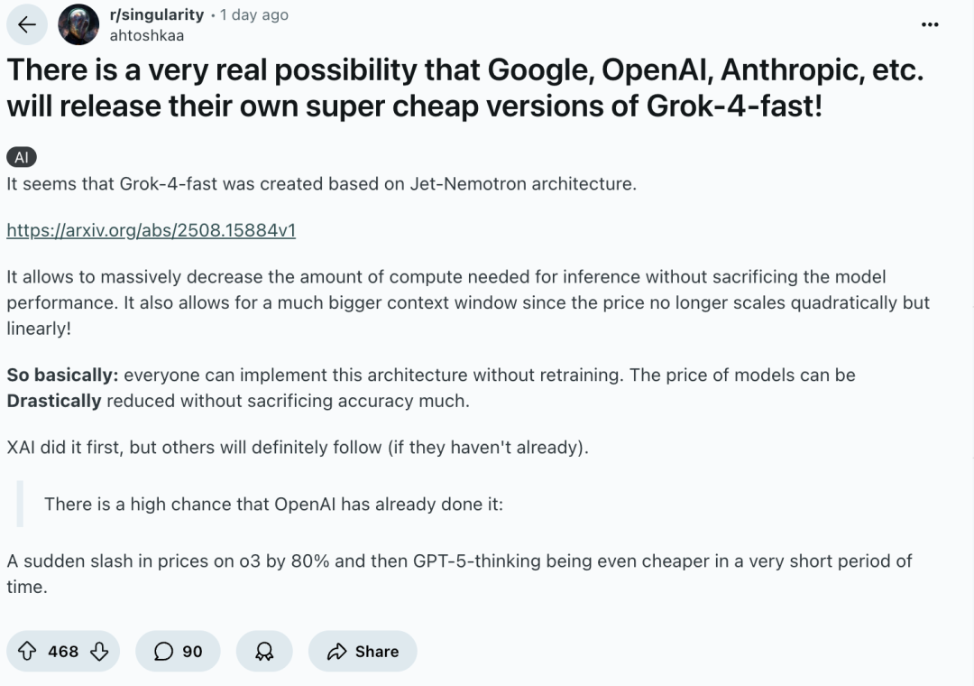
Task: Click the "1 day ago" timestamp
Action: (x=254, y=15)
